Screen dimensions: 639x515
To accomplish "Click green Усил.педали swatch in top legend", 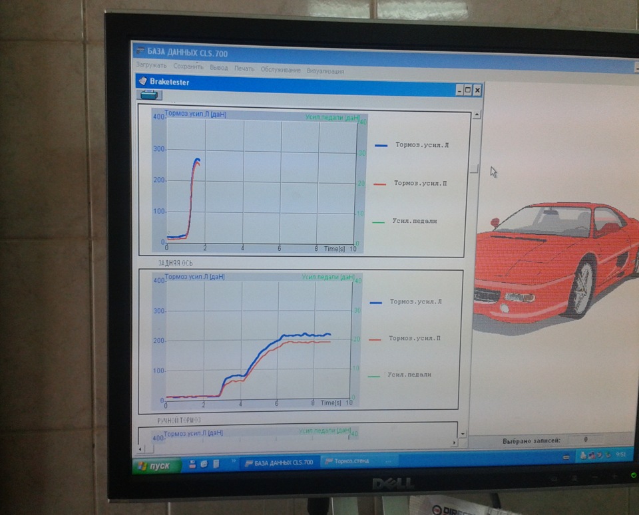I will pos(379,222).
